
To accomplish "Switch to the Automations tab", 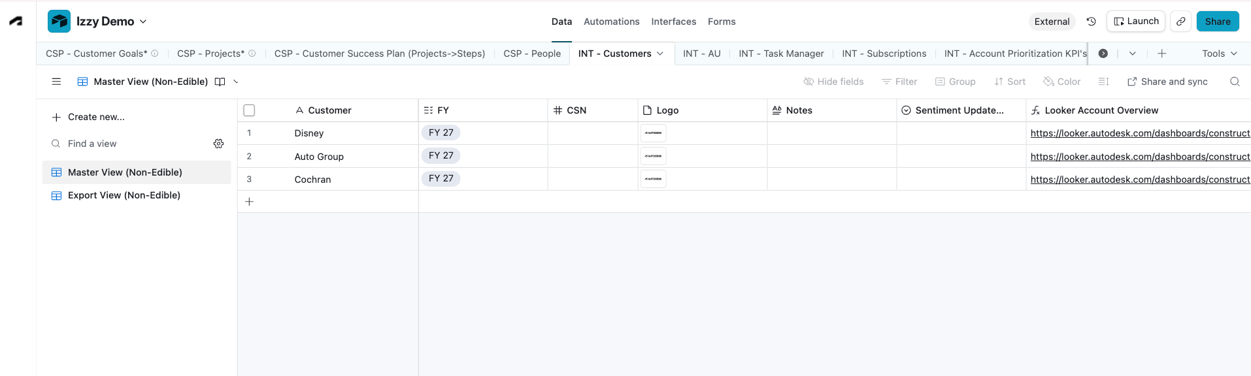I will click(x=611, y=22).
